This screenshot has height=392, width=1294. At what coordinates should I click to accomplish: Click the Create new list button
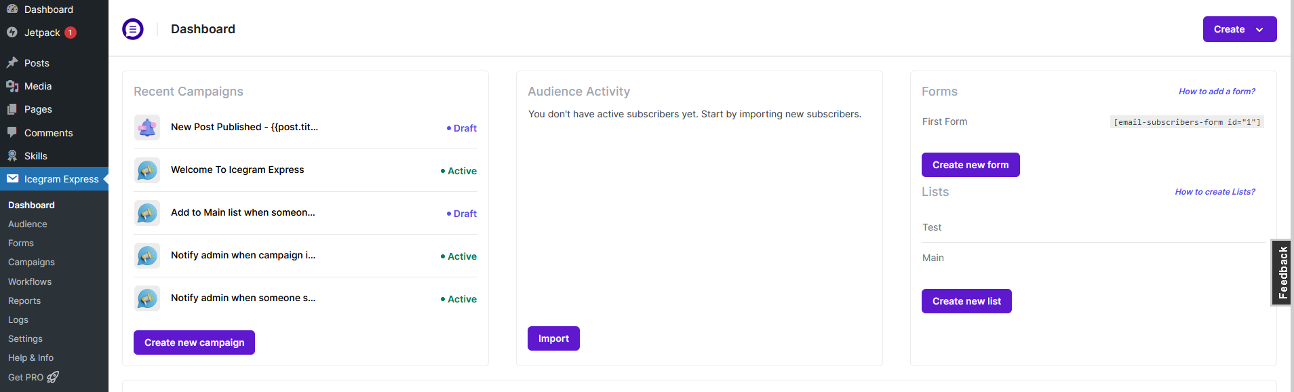[966, 301]
